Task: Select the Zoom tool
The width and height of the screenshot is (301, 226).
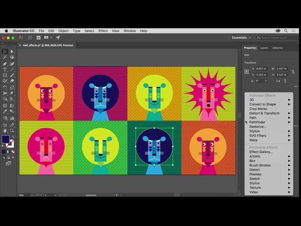Action: [12, 130]
